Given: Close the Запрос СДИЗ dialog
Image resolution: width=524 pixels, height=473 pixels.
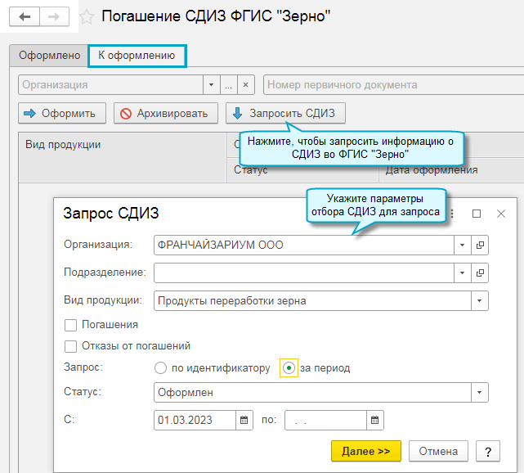Looking at the screenshot, I should click(x=501, y=214).
